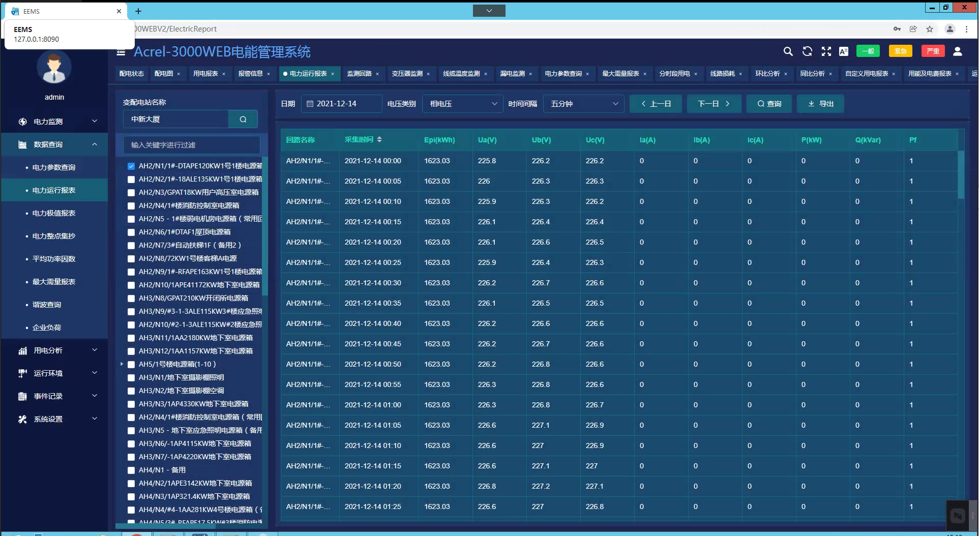The image size is (979, 536).
Task: Open 电压类别 相电压 dropdown
Action: coord(462,104)
